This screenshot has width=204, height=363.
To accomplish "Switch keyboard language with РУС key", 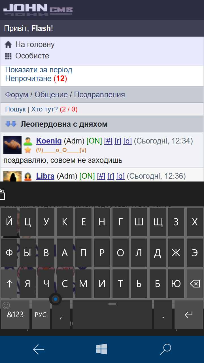I will click(x=41, y=315).
